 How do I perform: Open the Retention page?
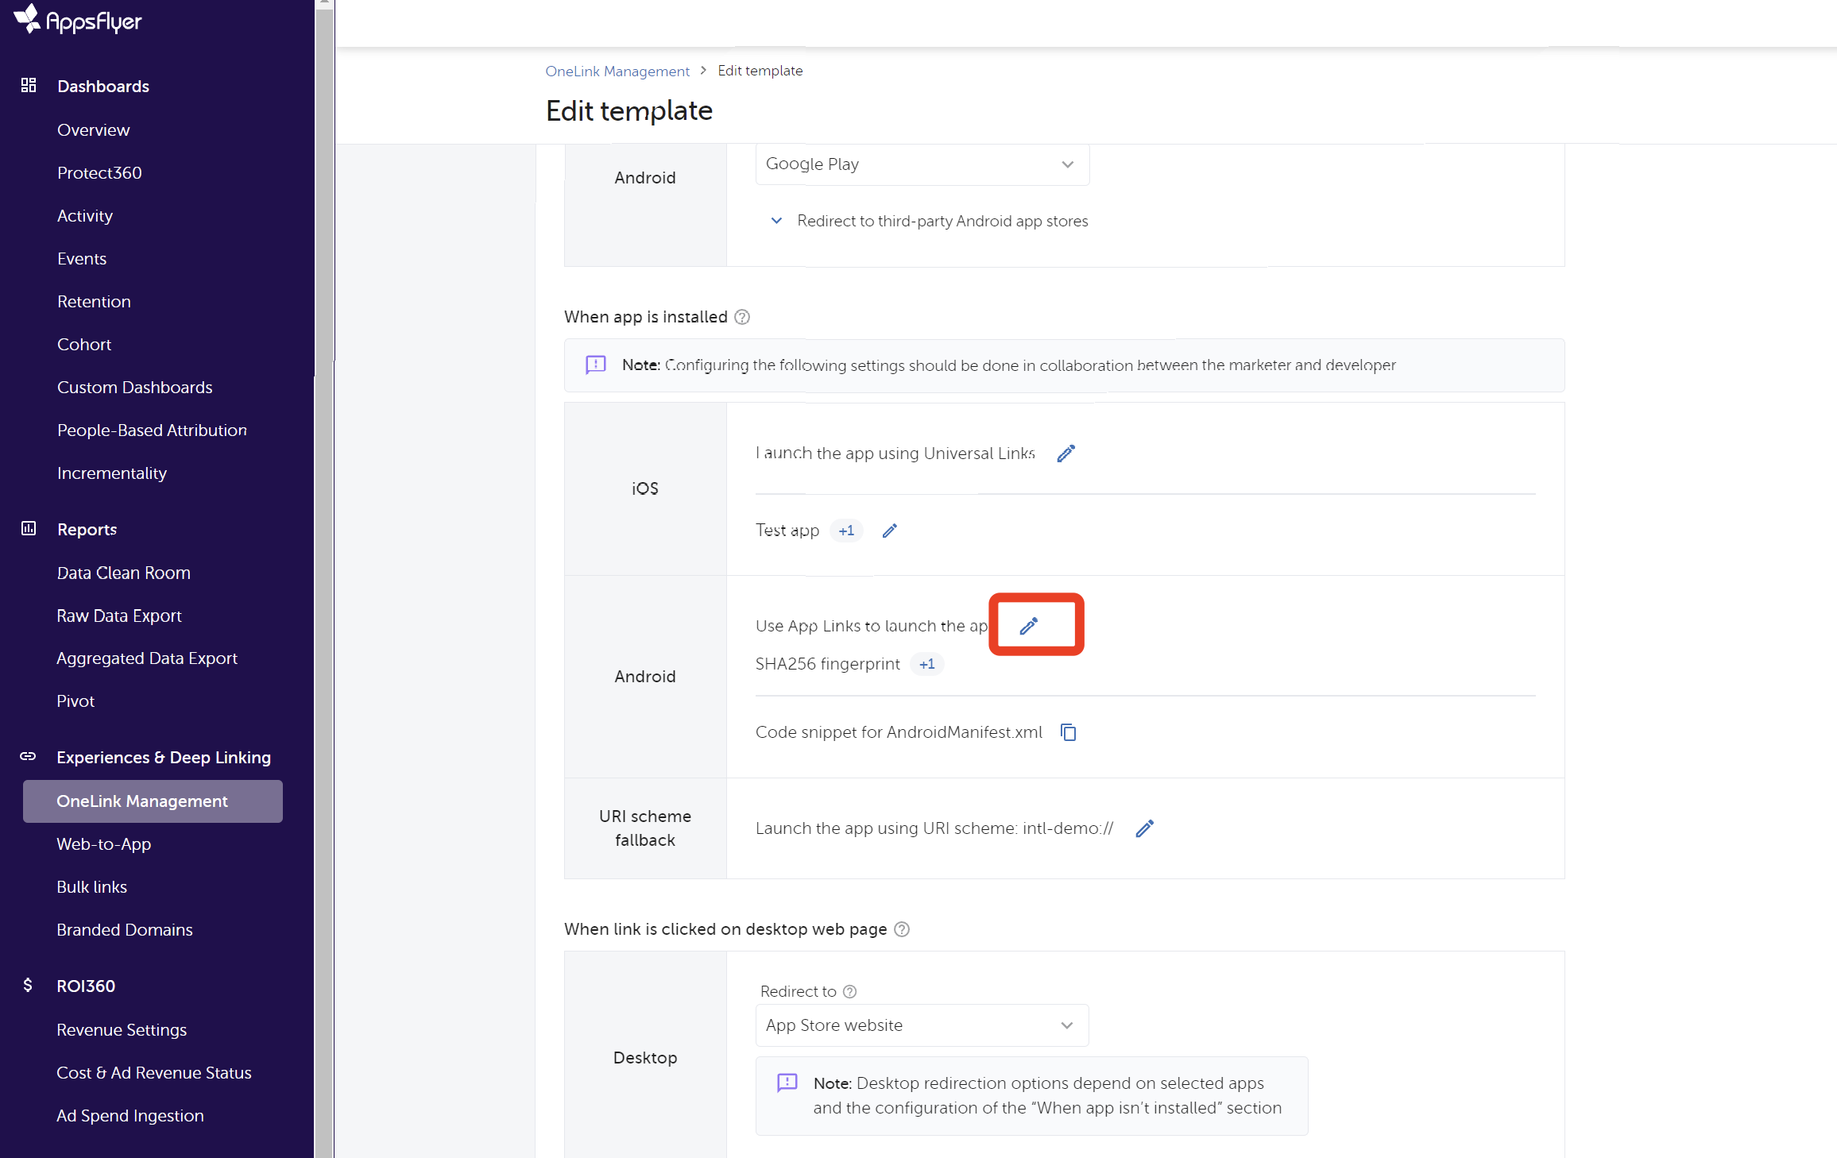(x=94, y=301)
